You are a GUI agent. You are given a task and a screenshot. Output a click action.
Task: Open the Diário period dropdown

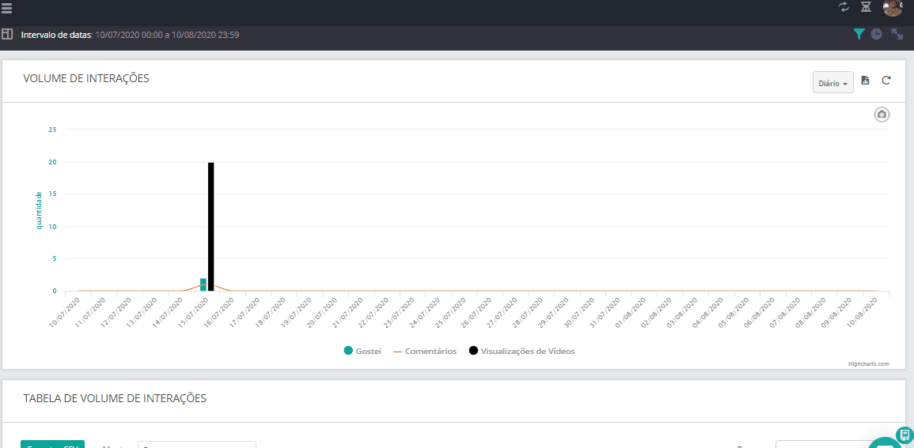pos(832,83)
